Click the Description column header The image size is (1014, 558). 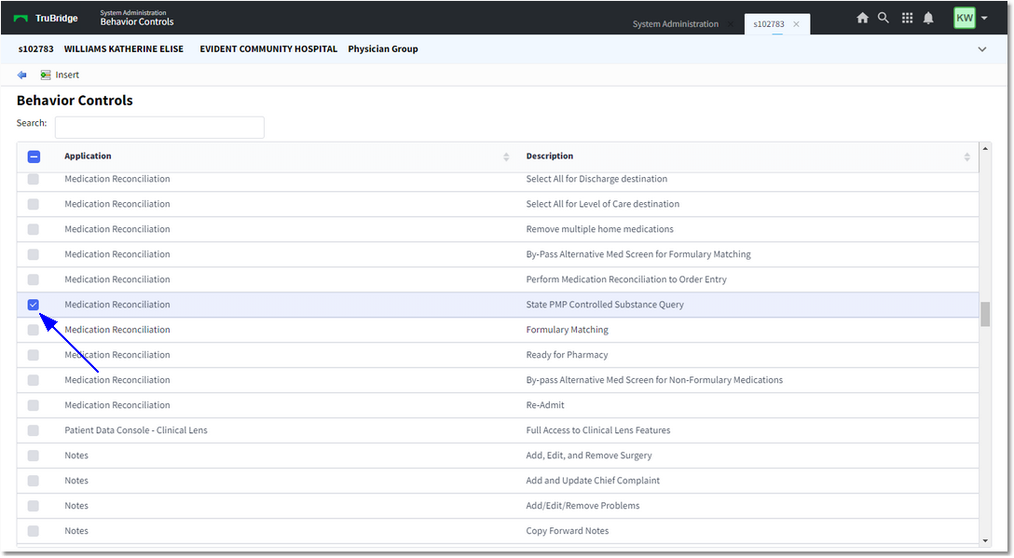(x=550, y=156)
